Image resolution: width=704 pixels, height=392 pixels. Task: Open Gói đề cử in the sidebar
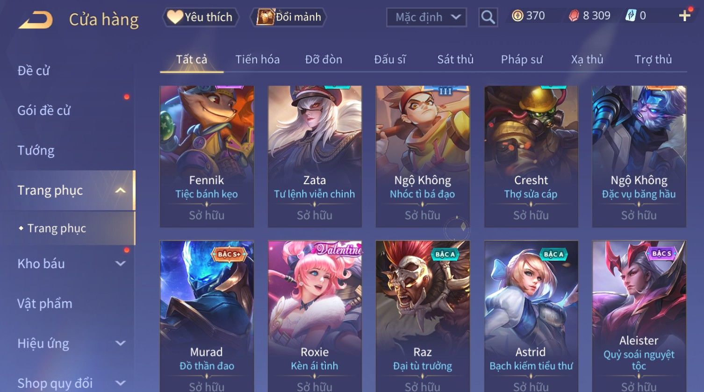44,111
